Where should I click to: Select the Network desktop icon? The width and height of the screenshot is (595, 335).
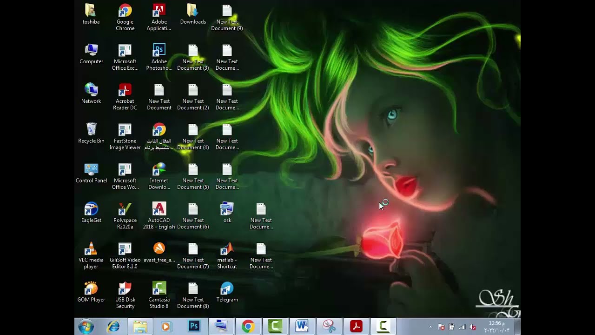coord(91,93)
